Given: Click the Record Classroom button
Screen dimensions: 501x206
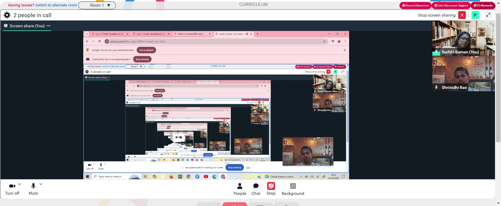Looking at the screenshot, I should [415, 6].
